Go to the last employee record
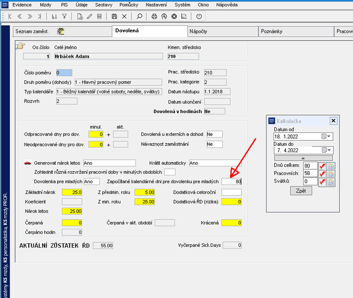The image size is (353, 298). click(x=40, y=16)
